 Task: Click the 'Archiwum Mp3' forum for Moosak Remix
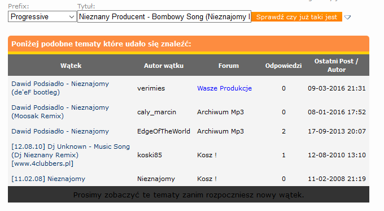(220, 112)
